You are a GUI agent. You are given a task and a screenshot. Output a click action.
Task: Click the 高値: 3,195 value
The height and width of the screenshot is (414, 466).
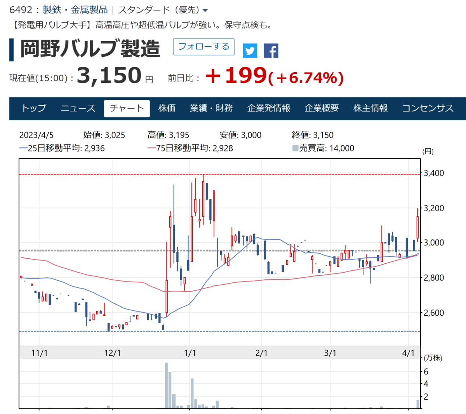tap(168, 135)
